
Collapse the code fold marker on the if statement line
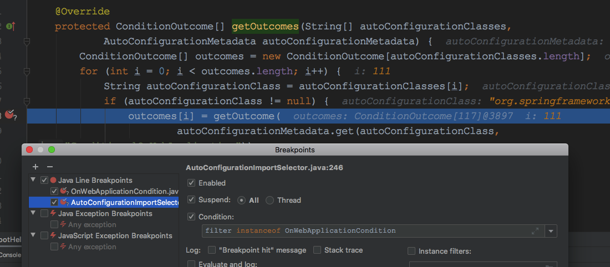tap(27, 101)
